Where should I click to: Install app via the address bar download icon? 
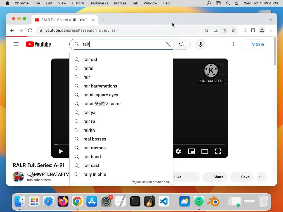click(x=216, y=30)
